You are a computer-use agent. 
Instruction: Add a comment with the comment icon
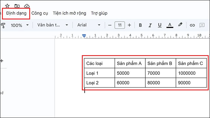202,25
